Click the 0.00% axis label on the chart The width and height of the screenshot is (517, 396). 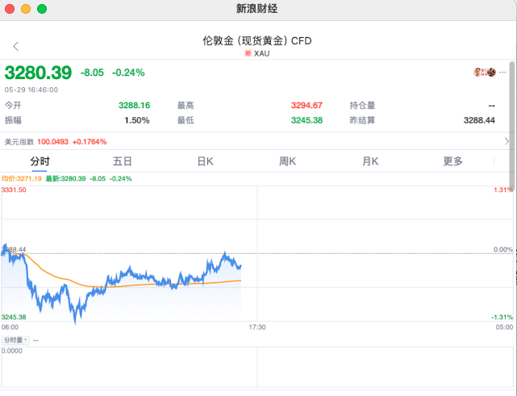click(503, 249)
